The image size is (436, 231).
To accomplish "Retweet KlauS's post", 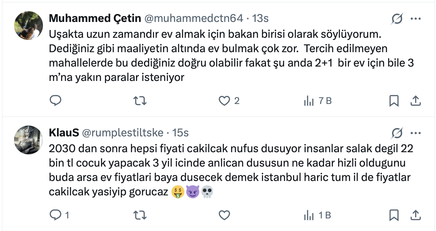I will (x=140, y=215).
